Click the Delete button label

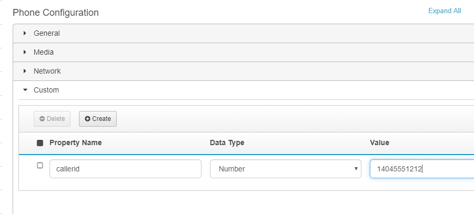[56, 119]
